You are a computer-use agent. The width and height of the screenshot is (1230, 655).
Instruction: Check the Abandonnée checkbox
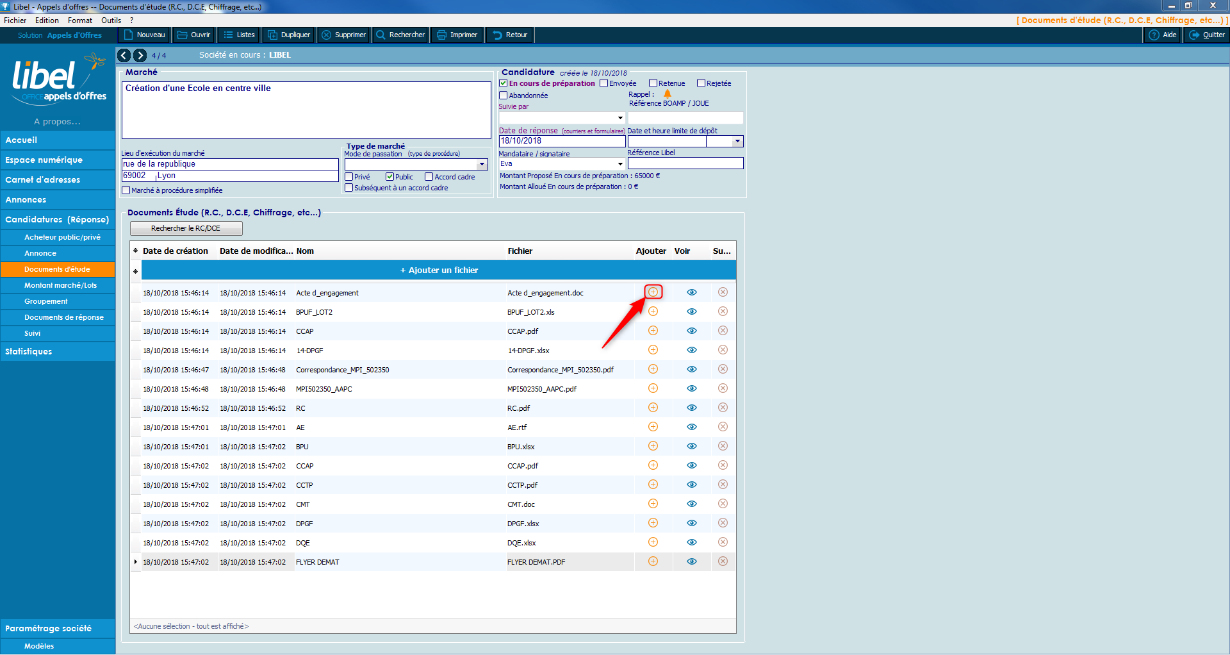click(504, 95)
